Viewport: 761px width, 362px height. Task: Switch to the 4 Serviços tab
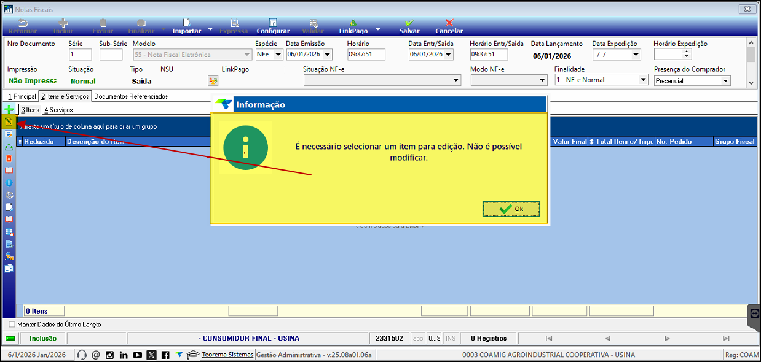point(58,110)
